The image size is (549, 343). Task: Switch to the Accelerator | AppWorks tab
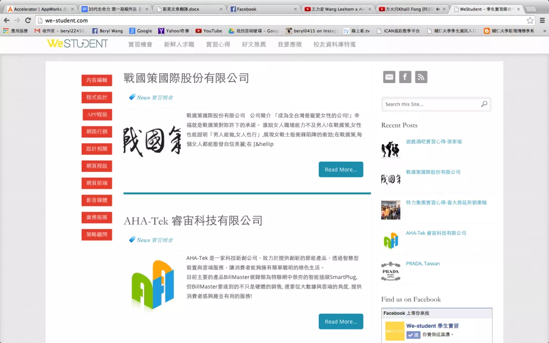(x=40, y=9)
